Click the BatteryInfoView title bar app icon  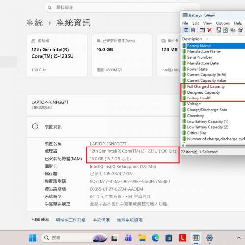(x=185, y=15)
